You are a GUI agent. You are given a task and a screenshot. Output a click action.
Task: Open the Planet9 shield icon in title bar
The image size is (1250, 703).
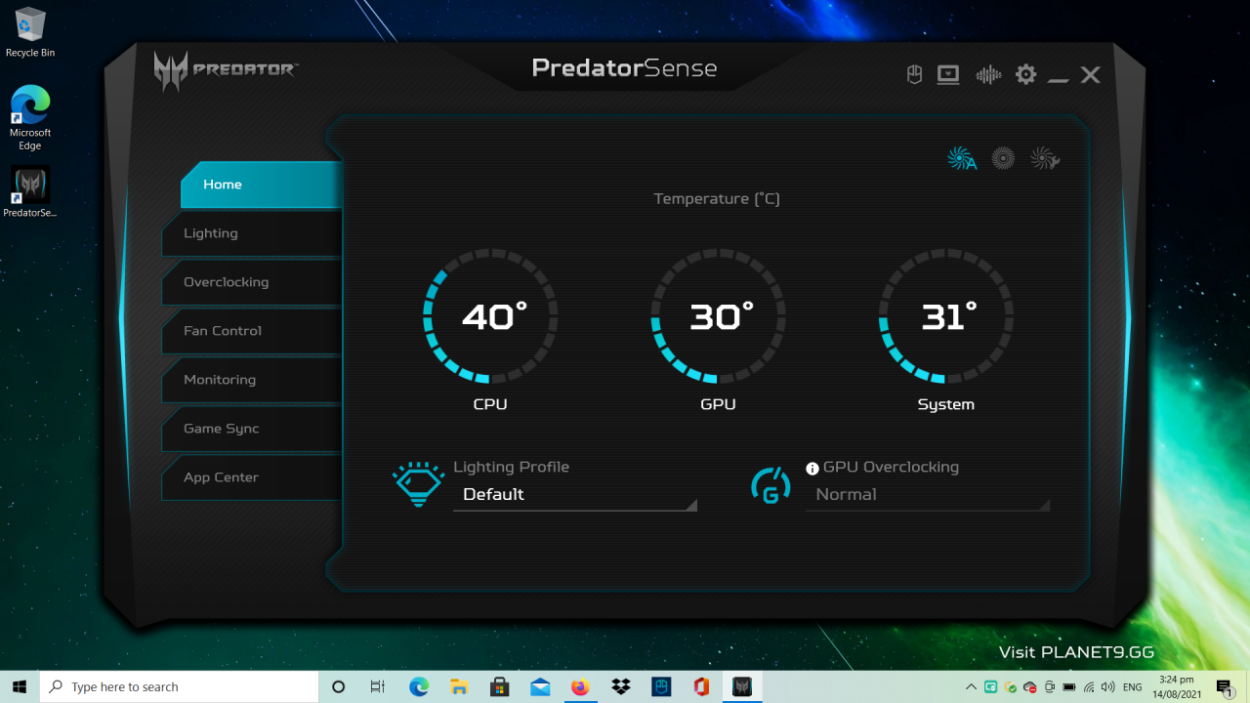(x=915, y=75)
